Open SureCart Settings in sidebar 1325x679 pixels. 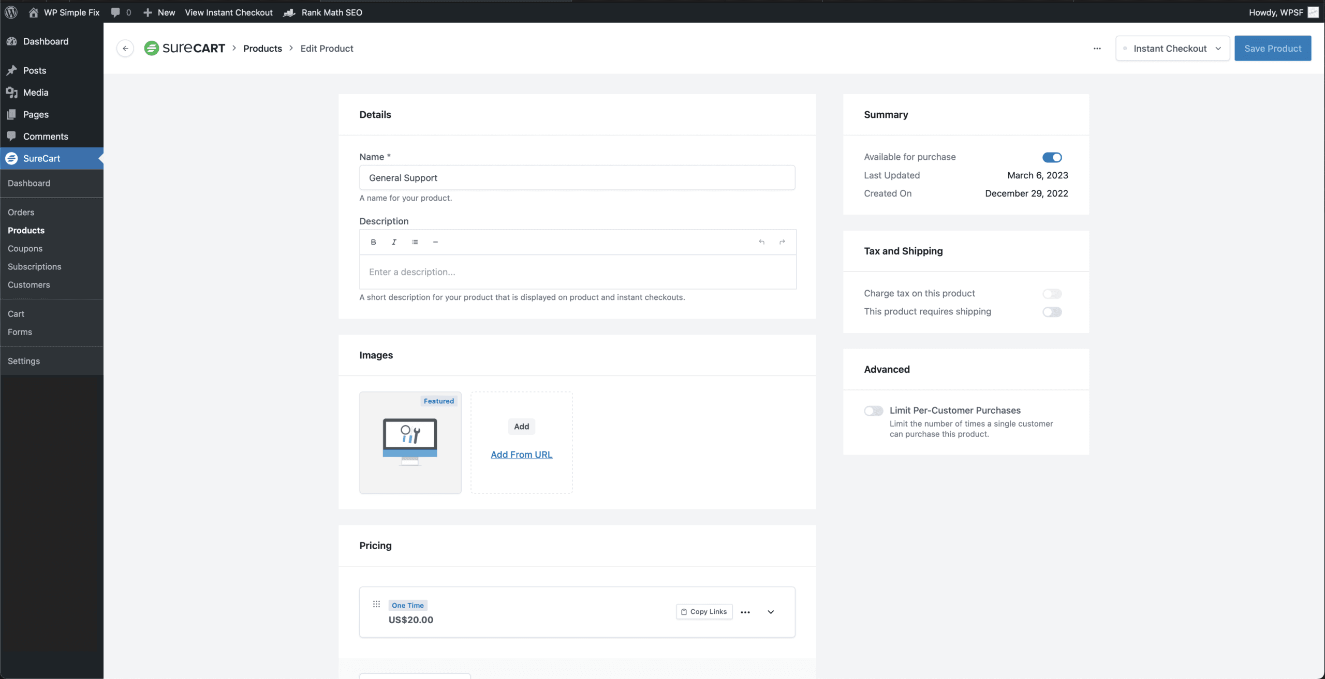point(24,361)
